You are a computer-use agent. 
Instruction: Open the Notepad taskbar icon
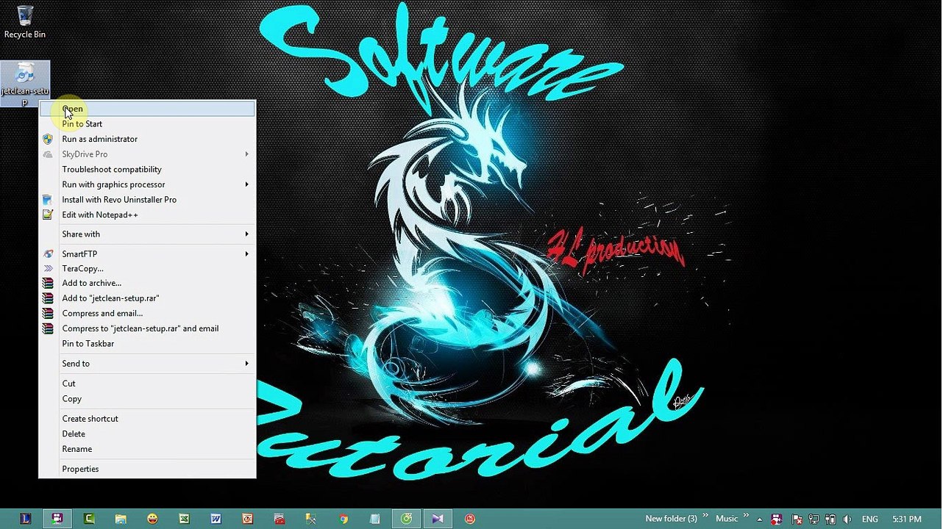(374, 519)
